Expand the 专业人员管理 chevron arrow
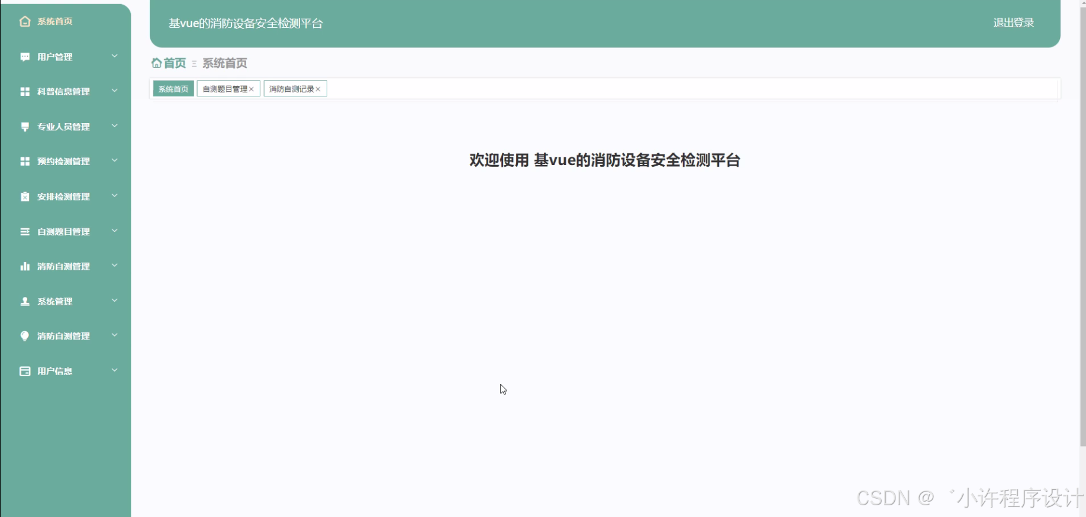 point(115,126)
